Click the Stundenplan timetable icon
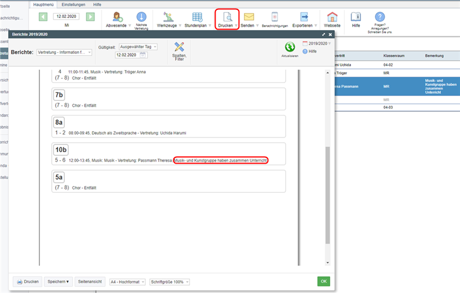The image size is (460, 293). click(x=197, y=17)
